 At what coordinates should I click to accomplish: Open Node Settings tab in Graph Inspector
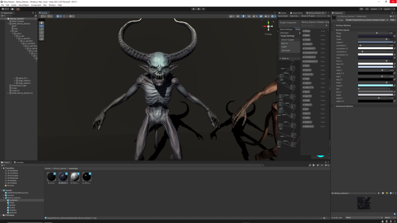(x=286, y=29)
